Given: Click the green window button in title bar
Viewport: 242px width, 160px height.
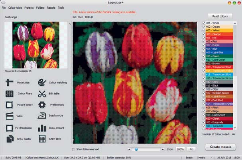Looking at the screenshot, I should pos(234,3).
